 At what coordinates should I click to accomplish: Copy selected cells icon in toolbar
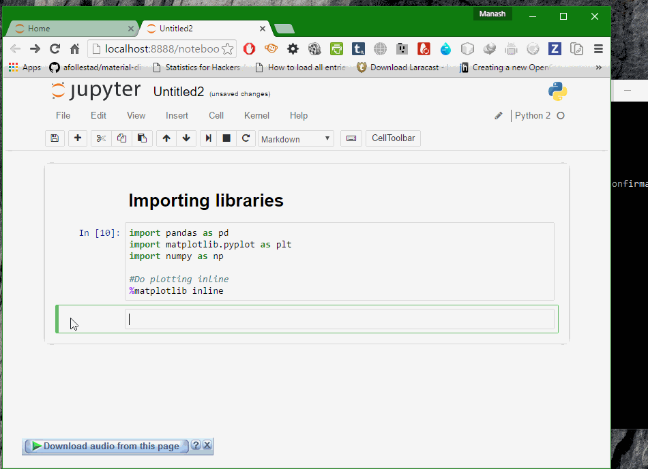[x=121, y=138]
